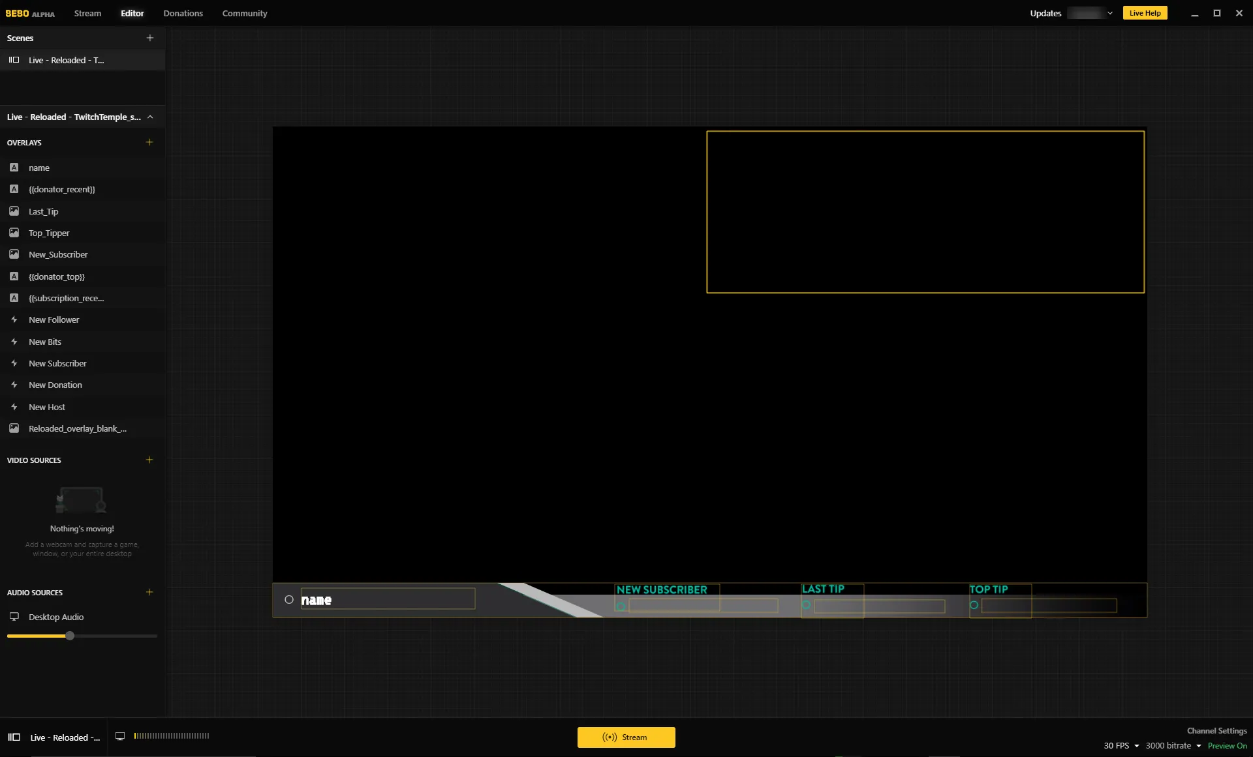Add a new scene with the plus icon
The image size is (1253, 757).
click(x=149, y=38)
